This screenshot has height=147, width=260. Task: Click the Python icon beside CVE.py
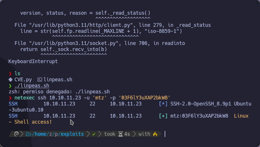10,80
